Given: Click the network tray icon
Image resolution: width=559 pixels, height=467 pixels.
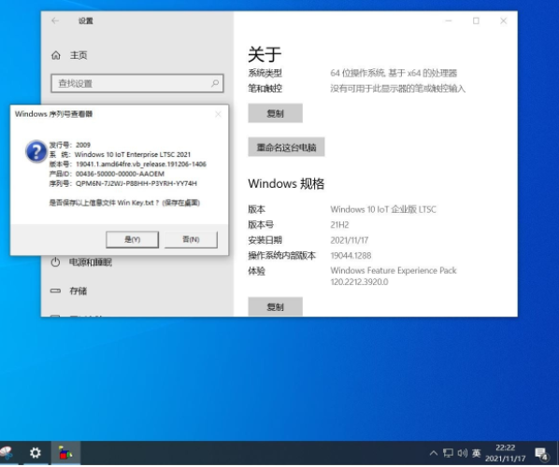Looking at the screenshot, I should 448,453.
